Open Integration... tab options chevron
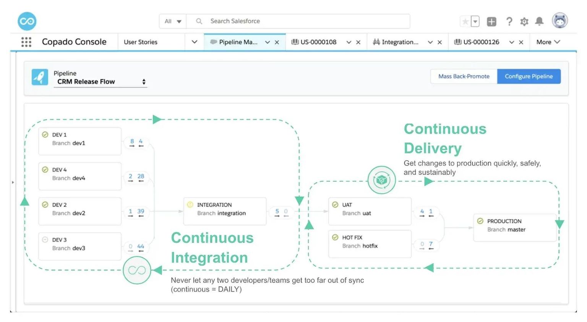The height and width of the screenshot is (322, 587). [x=430, y=42]
